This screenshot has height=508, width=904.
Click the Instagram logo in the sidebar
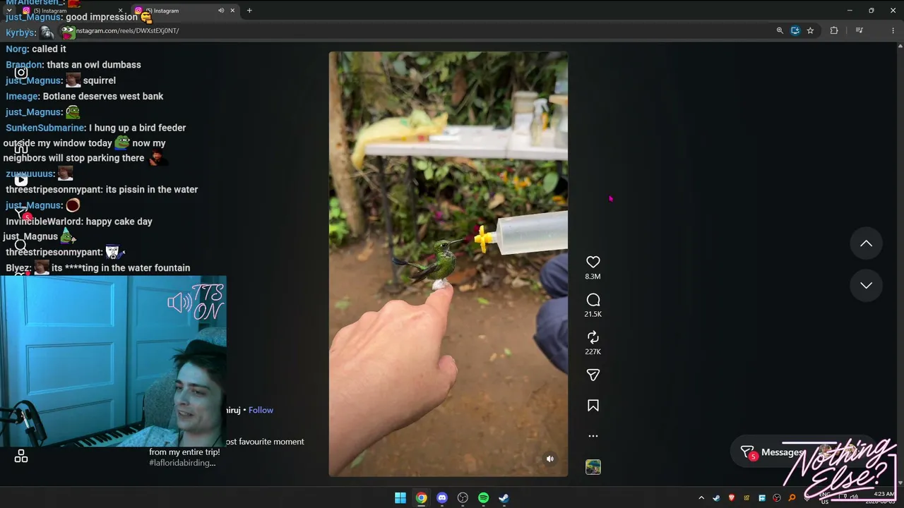[x=21, y=72]
